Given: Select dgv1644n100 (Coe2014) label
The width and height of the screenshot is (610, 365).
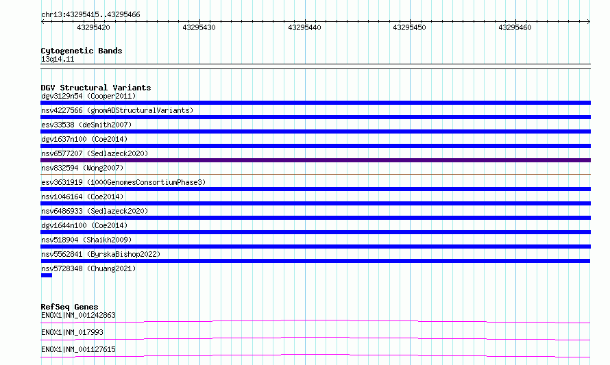Looking at the screenshot, I should (84, 225).
